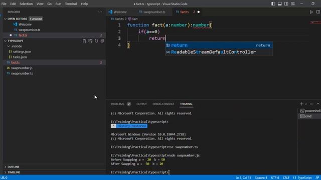Screen dimensions: 321x180
Task: Choose ReadableStreamDefaultController suggestion
Action: [x=219, y=52]
